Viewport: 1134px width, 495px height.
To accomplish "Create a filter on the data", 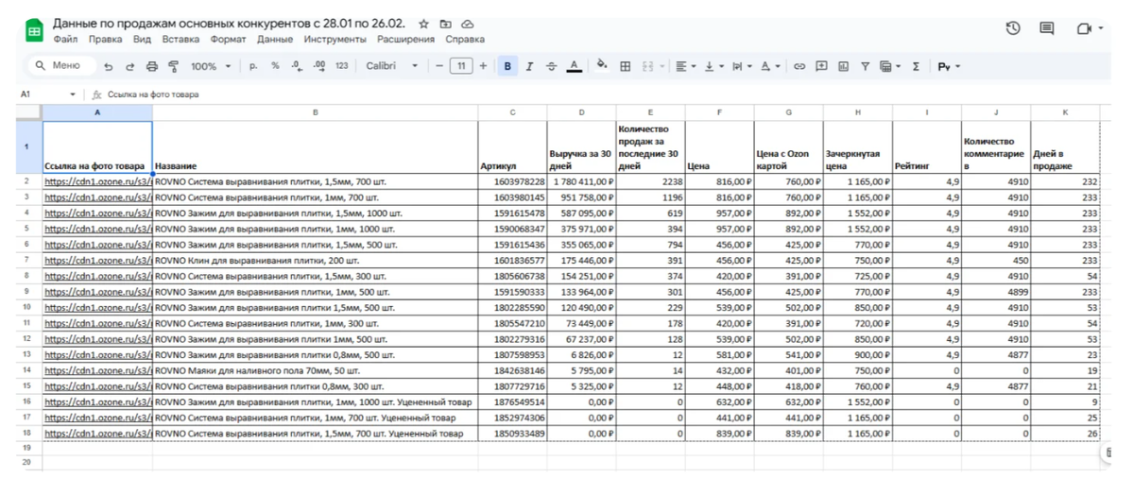I will click(865, 66).
